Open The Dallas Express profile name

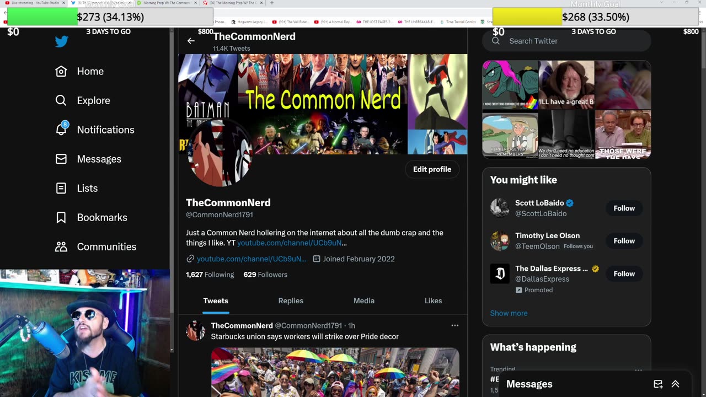point(552,269)
